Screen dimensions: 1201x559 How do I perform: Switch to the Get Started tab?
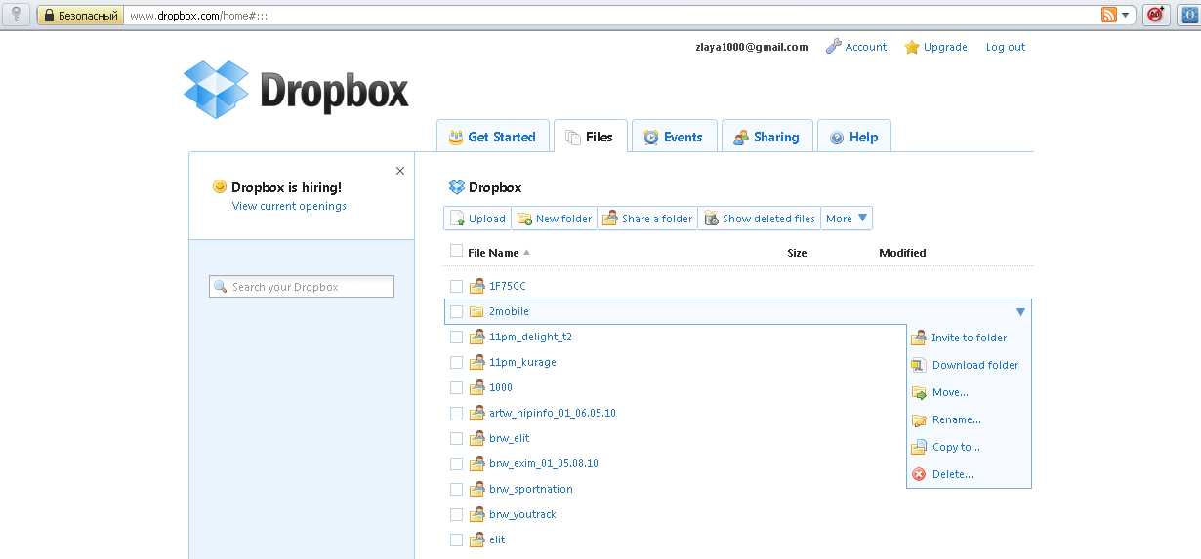pos(492,137)
